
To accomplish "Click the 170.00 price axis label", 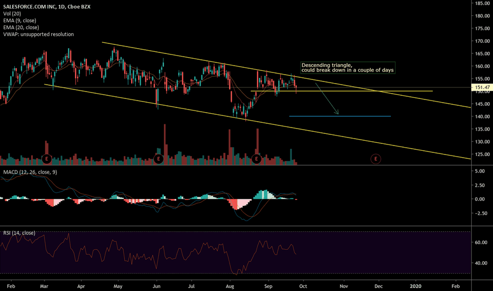I will (x=482, y=41).
